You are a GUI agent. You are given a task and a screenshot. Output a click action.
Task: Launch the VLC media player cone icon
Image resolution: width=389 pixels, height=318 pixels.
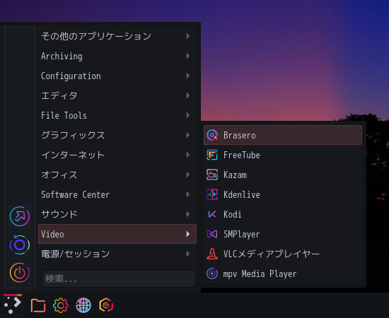pyautogui.click(x=212, y=254)
